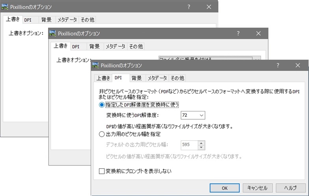This screenshot has width=309, height=196.
Task: Open the メタデータ tab in front dialog
Action: point(157,78)
